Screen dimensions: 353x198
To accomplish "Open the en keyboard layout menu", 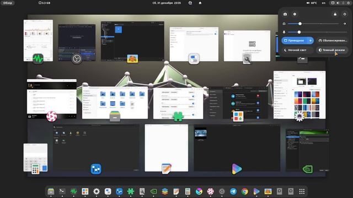I will [324, 3].
